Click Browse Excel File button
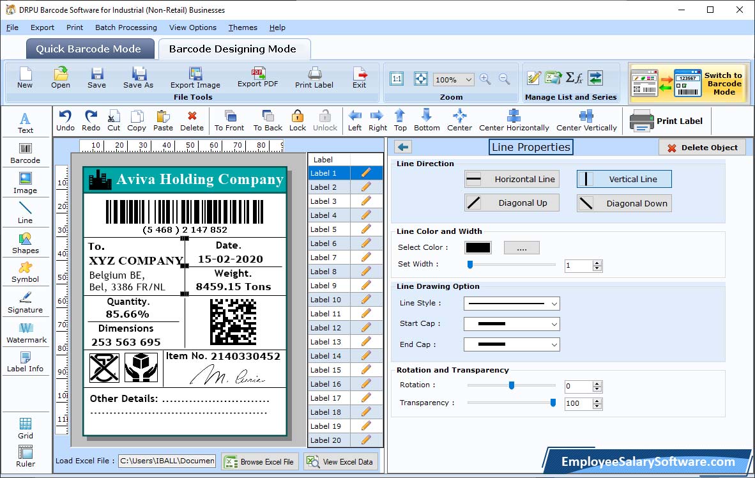The image size is (755, 478). click(260, 461)
